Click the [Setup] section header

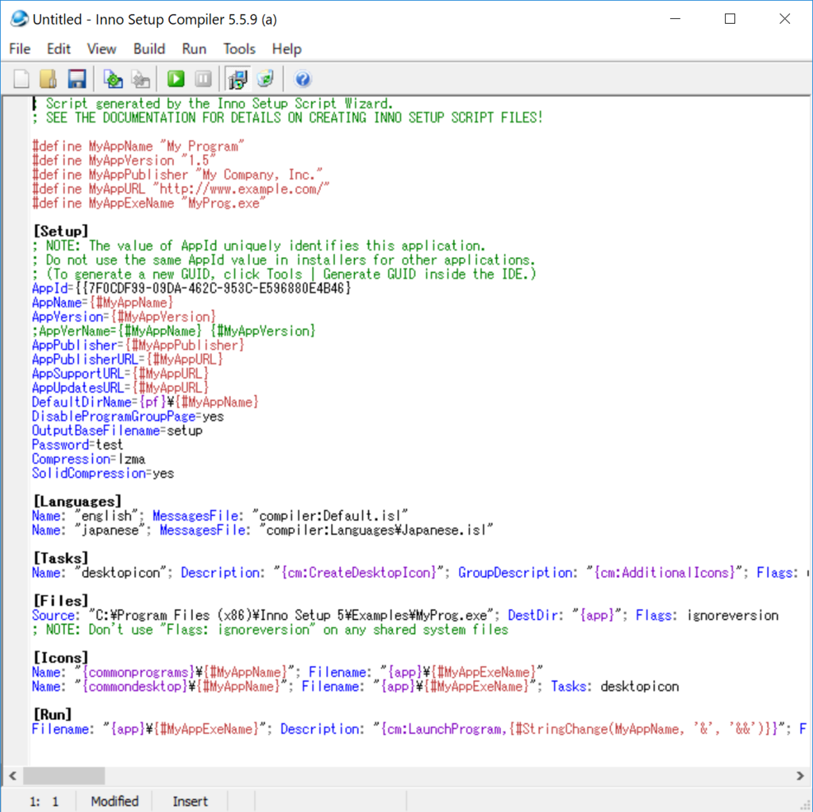click(60, 231)
